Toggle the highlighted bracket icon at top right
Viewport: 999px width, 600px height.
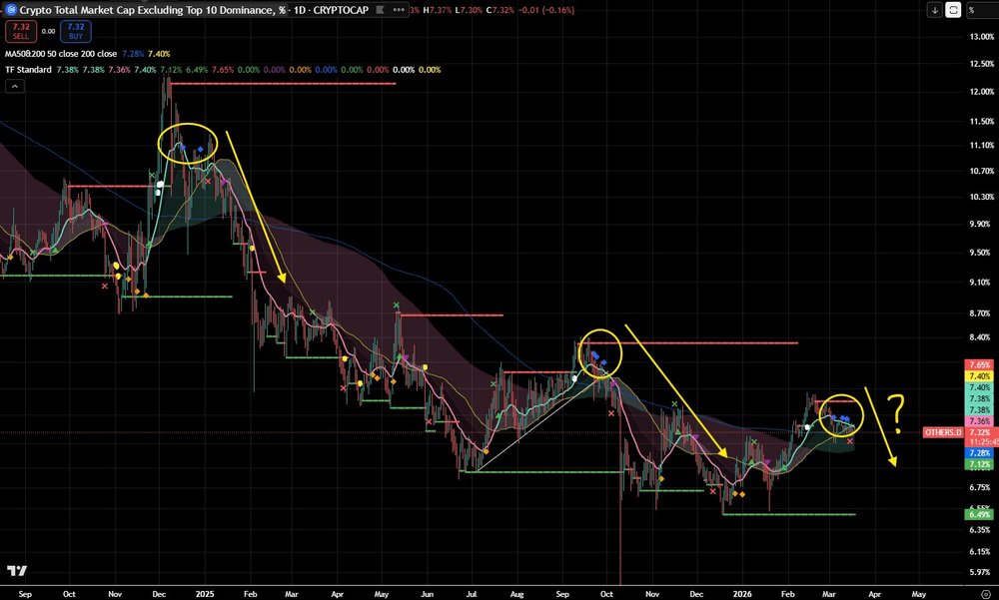[953, 10]
